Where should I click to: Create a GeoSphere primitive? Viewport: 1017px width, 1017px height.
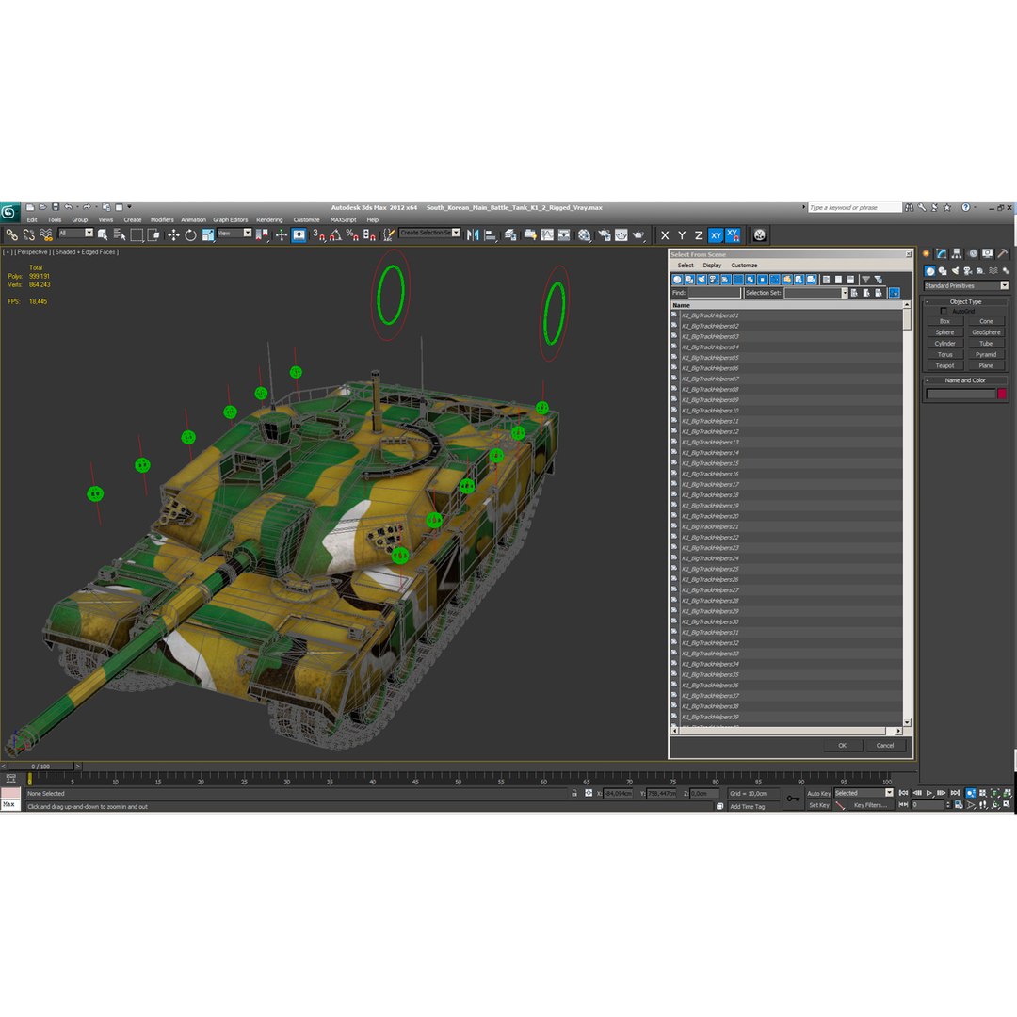[x=986, y=332]
